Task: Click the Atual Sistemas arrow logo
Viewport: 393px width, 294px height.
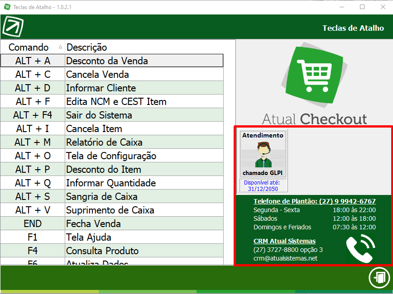Action: pyautogui.click(x=13, y=26)
